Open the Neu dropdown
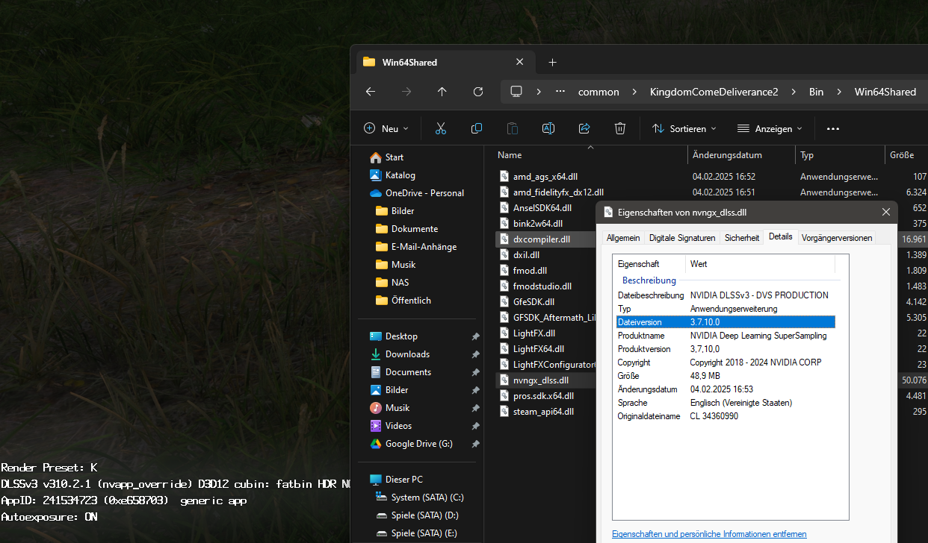The image size is (928, 543). [386, 128]
